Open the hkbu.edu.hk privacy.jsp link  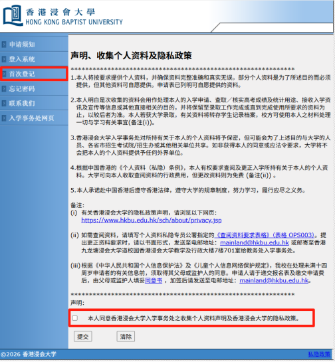tap(152, 221)
